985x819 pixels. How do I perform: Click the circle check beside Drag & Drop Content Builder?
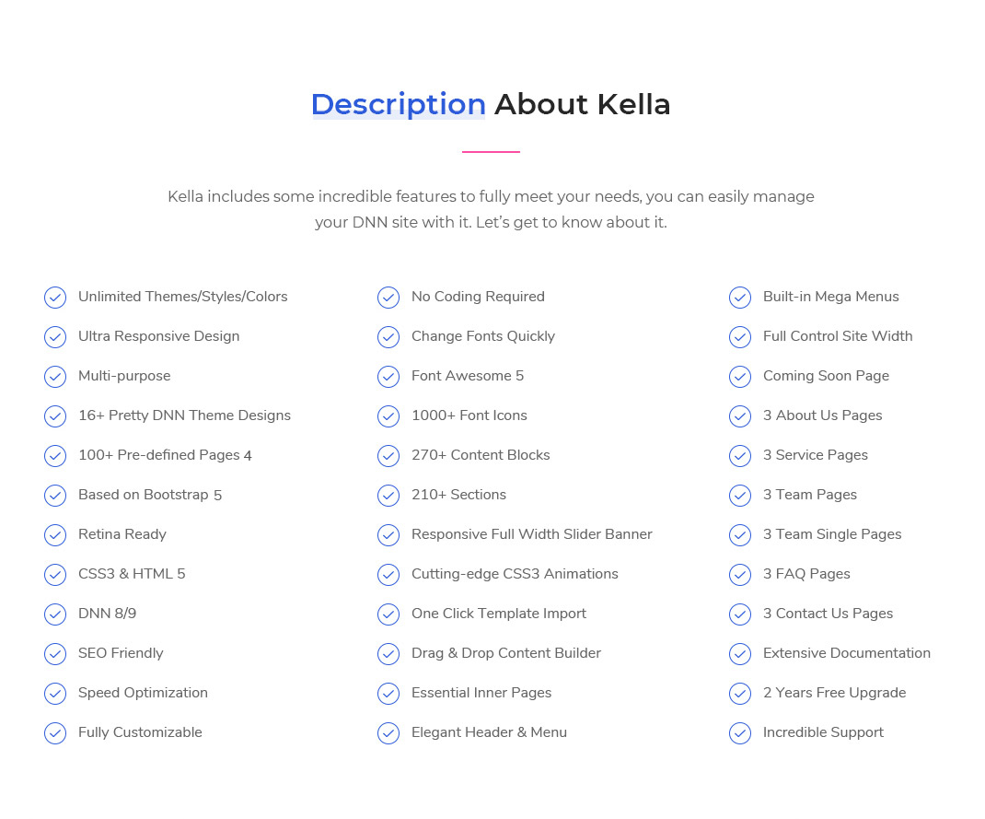[x=388, y=654]
